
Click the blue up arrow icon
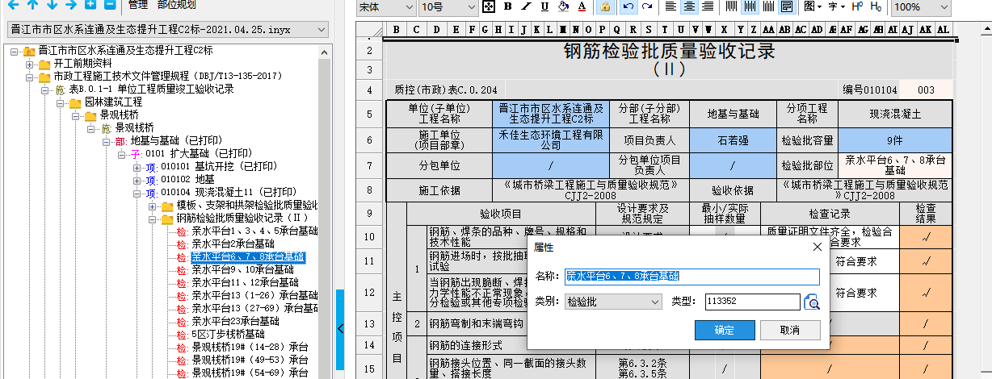click(32, 5)
